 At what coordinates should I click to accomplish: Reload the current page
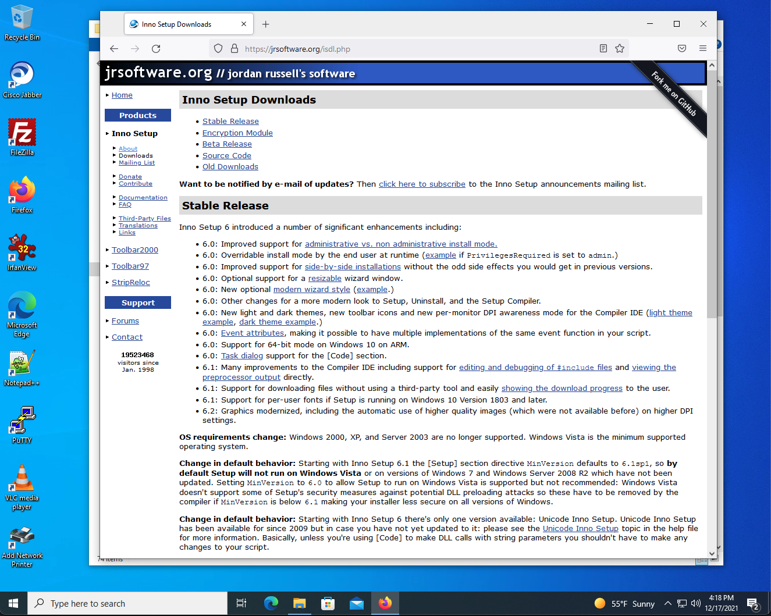[156, 49]
